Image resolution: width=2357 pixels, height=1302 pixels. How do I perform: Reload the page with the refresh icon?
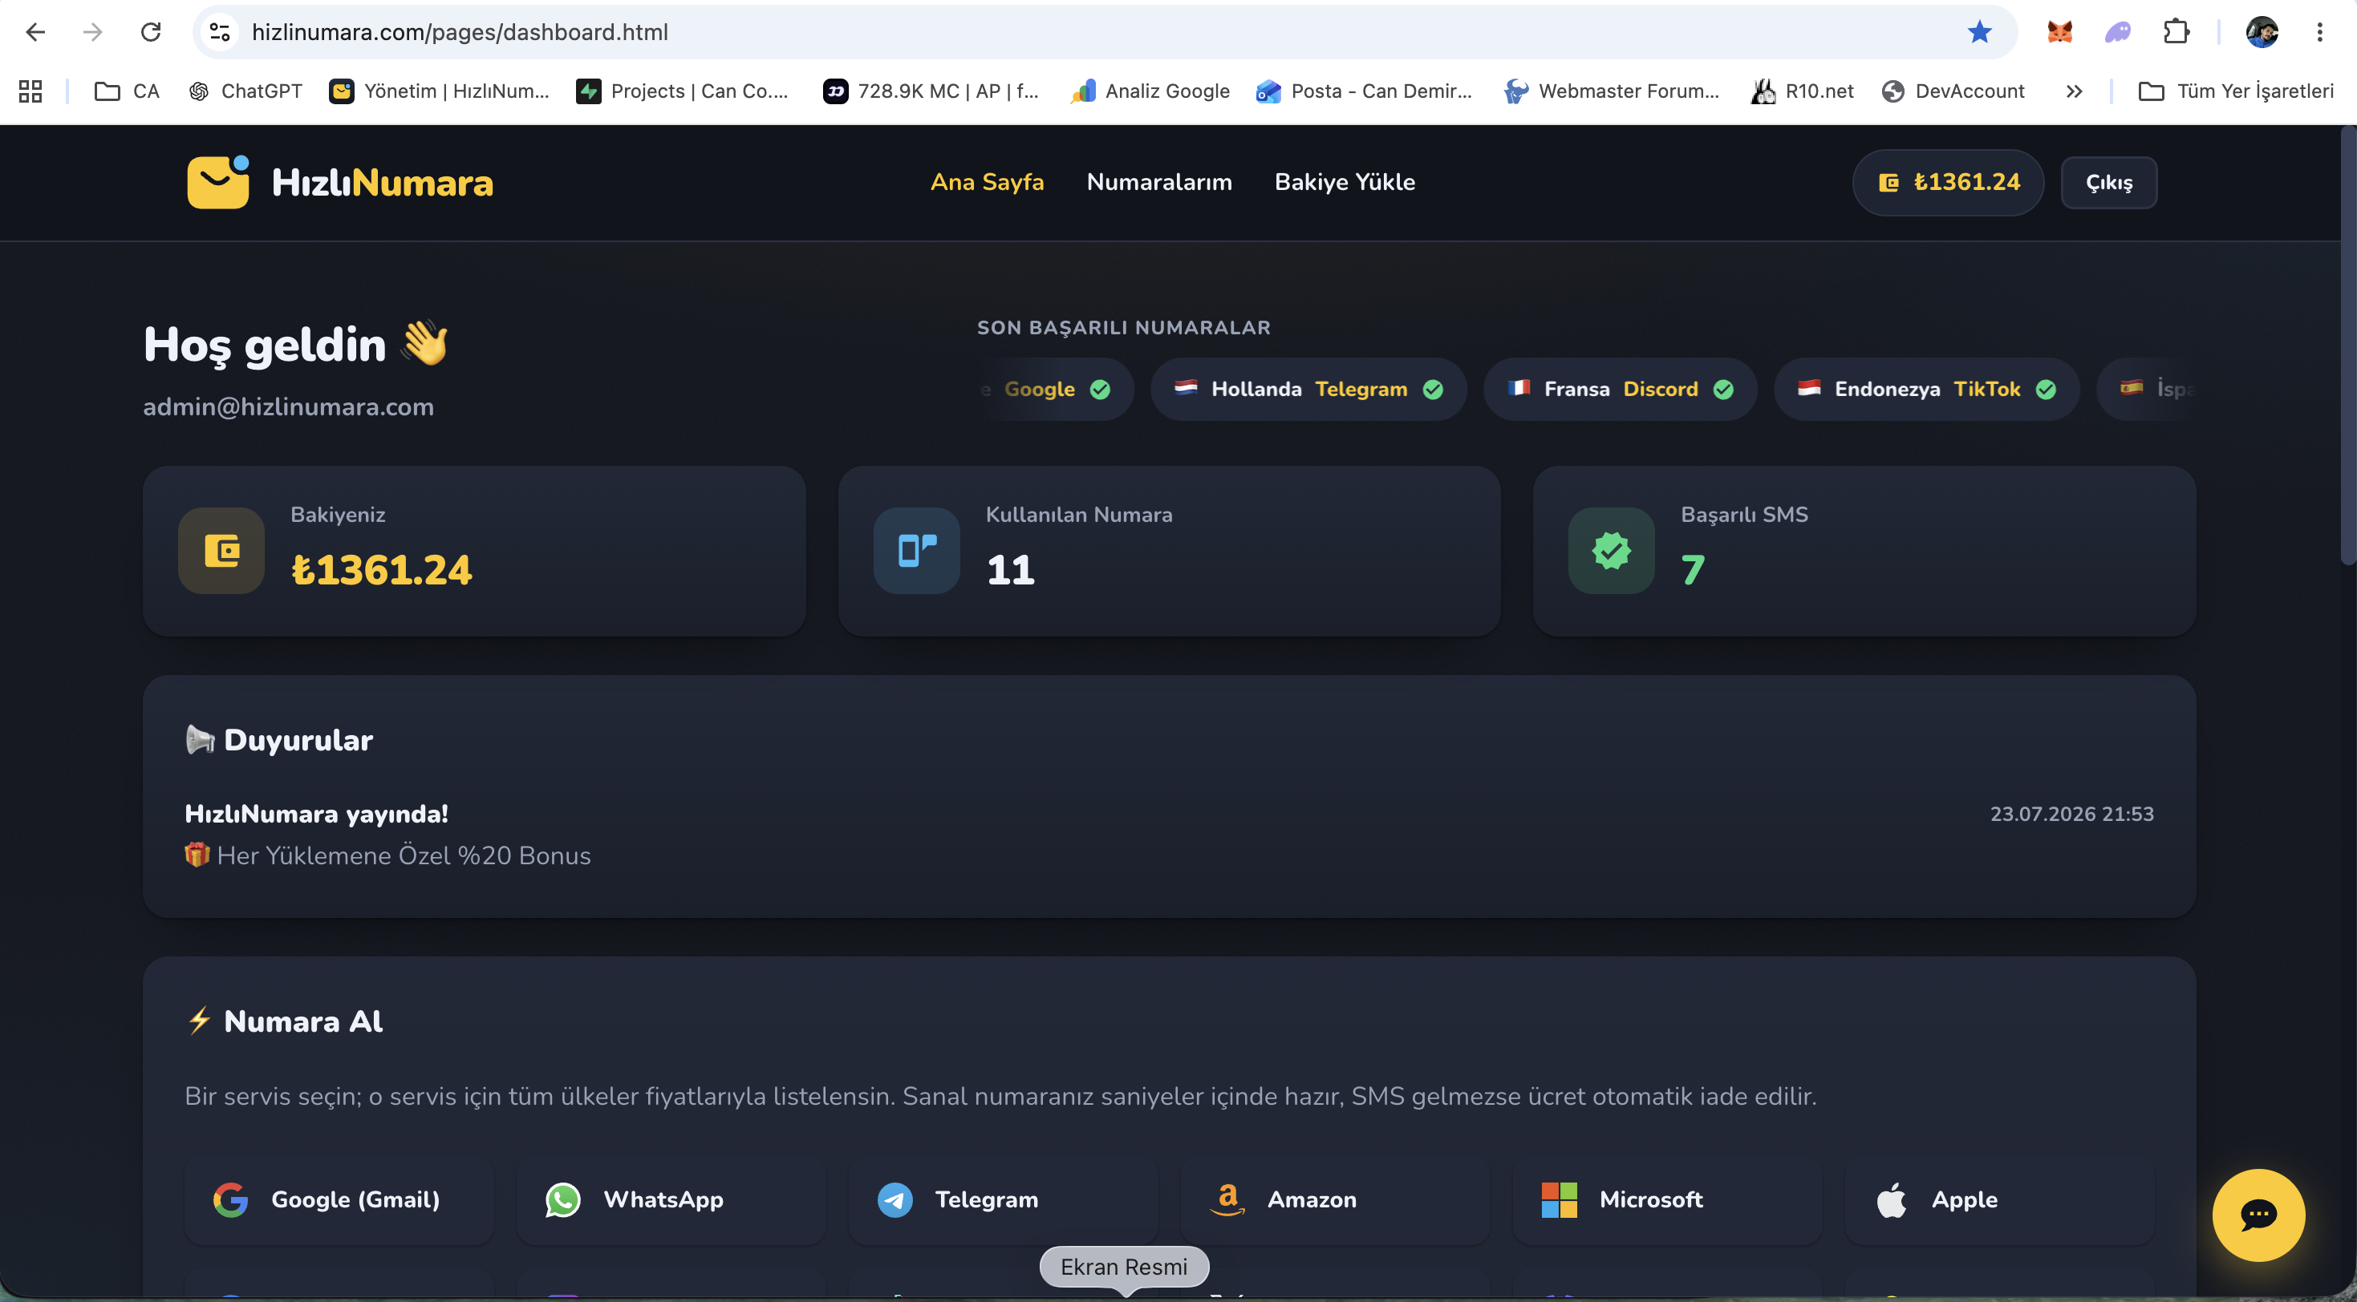click(151, 32)
